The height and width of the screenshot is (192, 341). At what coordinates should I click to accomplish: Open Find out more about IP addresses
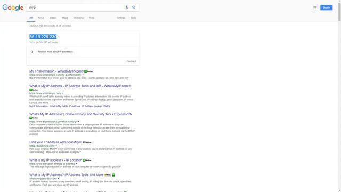tap(55, 52)
